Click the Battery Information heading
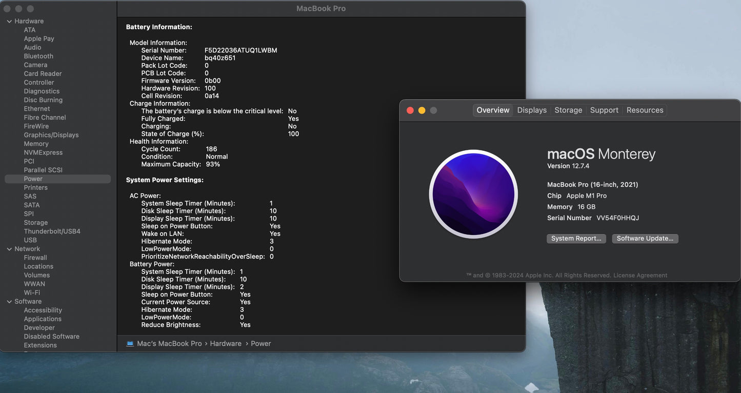The width and height of the screenshot is (741, 393). [x=159, y=27]
